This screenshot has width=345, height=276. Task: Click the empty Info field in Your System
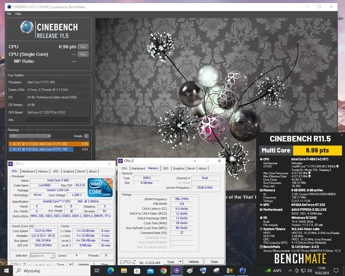click(57, 120)
